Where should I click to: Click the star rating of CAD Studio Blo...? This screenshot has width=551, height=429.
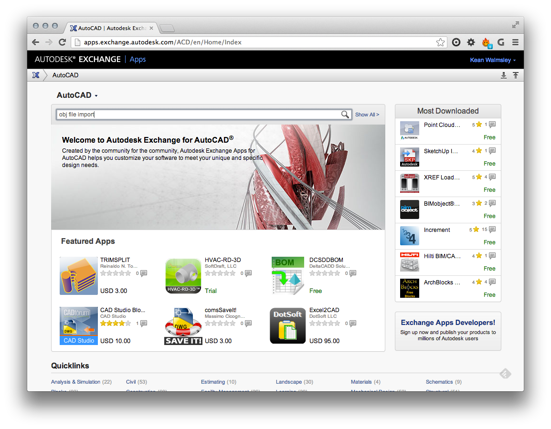click(115, 323)
